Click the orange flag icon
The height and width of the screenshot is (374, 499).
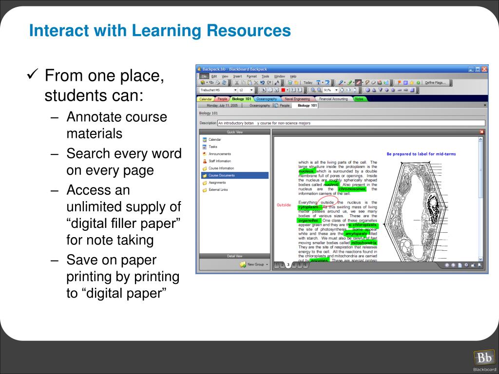point(400,83)
